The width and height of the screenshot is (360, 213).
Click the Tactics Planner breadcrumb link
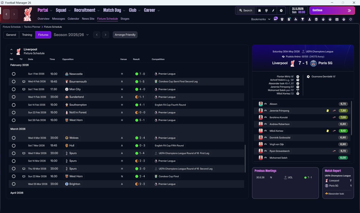32,27
